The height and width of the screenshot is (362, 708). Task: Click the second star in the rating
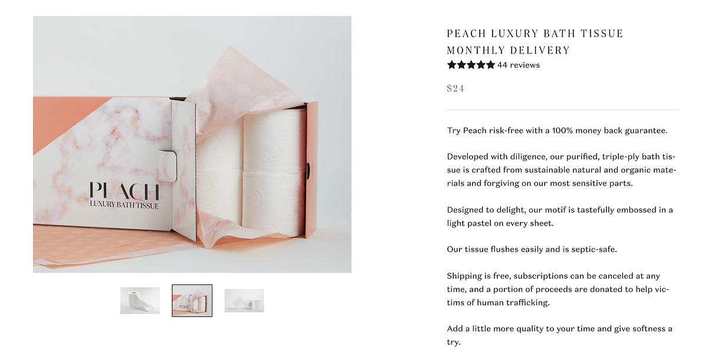(x=461, y=65)
